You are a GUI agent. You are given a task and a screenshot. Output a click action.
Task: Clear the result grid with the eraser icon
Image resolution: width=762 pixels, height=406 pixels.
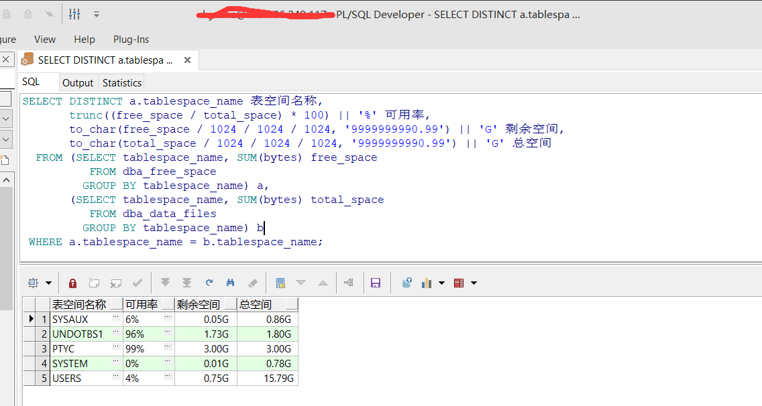tap(254, 283)
